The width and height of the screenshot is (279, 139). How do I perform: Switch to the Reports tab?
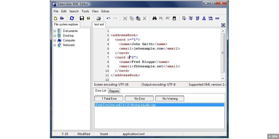click(114, 91)
